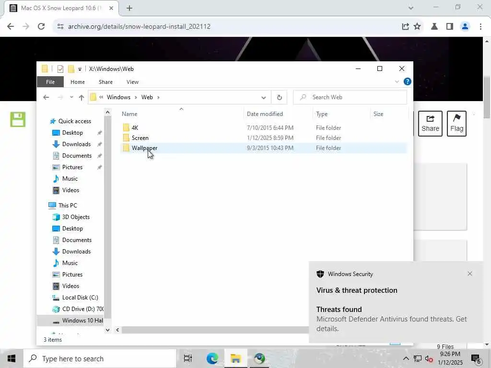Expand the chevron after Web in breadcrumb
This screenshot has width=491, height=368.
(158, 97)
